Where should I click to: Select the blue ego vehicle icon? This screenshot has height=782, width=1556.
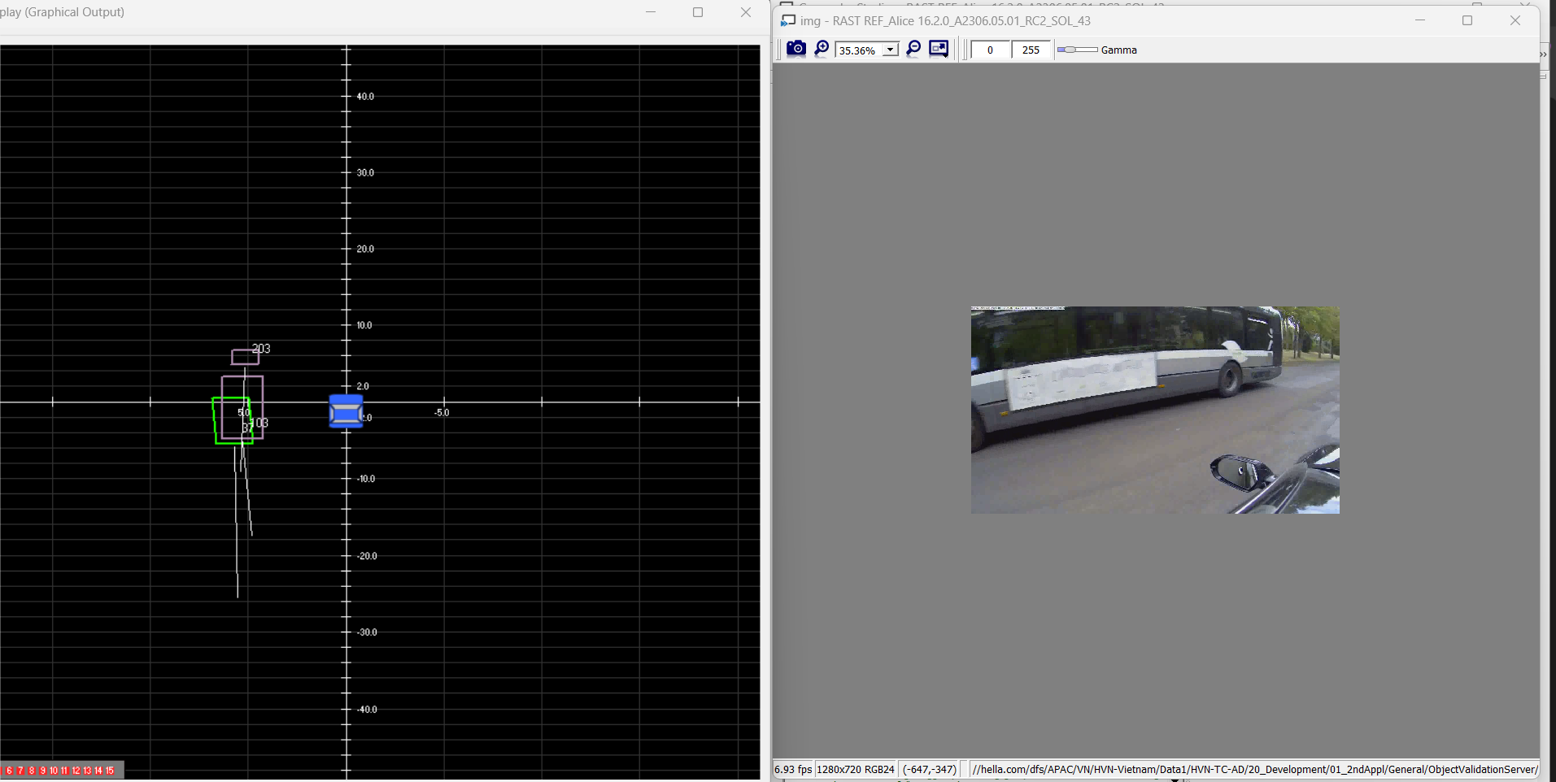pyautogui.click(x=346, y=411)
